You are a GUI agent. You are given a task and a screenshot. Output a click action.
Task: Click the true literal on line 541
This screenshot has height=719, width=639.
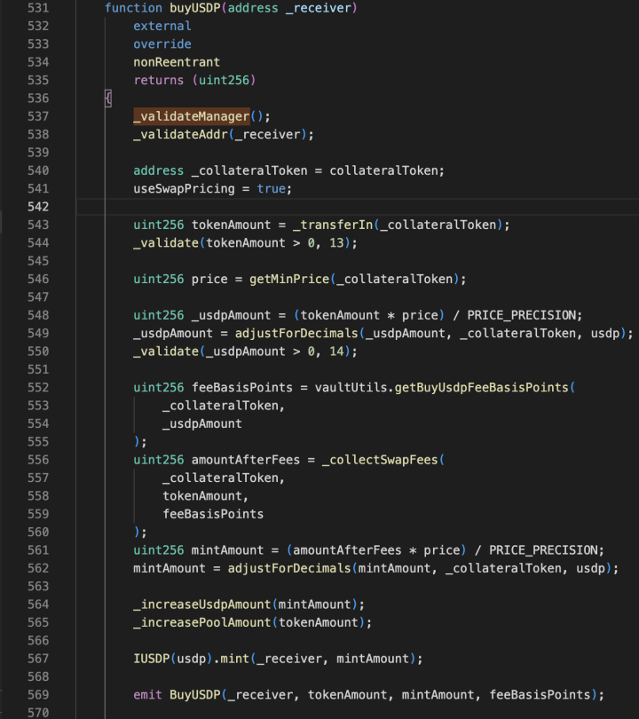click(271, 189)
